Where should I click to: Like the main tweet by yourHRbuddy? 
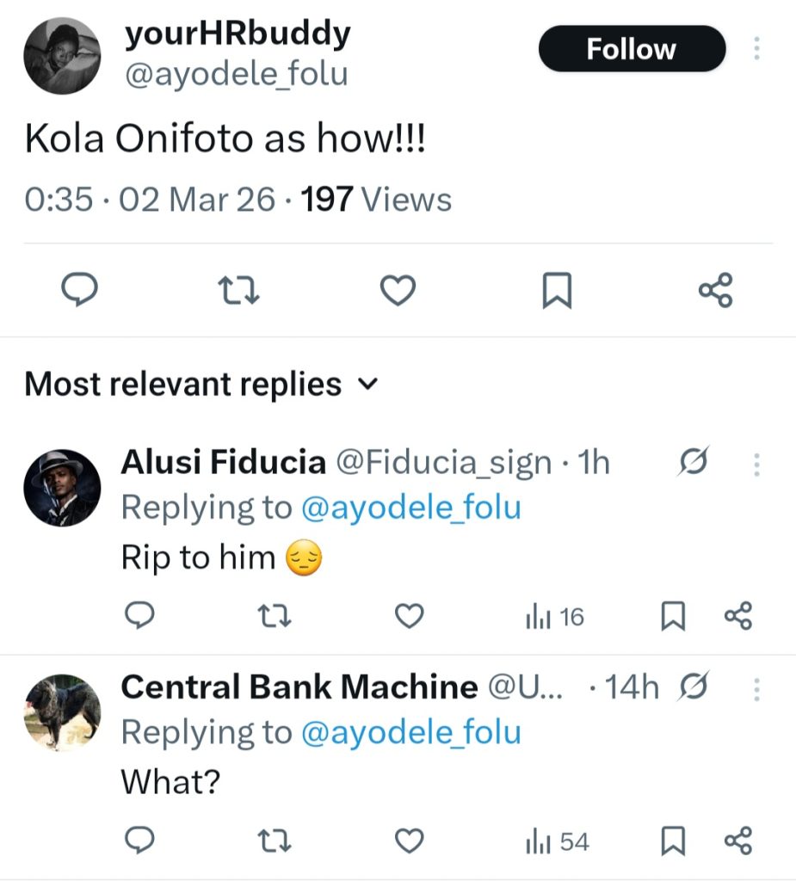pos(398,291)
